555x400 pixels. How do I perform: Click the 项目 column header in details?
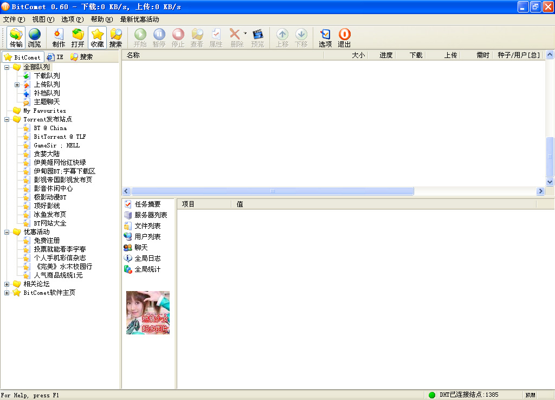pyautogui.click(x=204, y=204)
